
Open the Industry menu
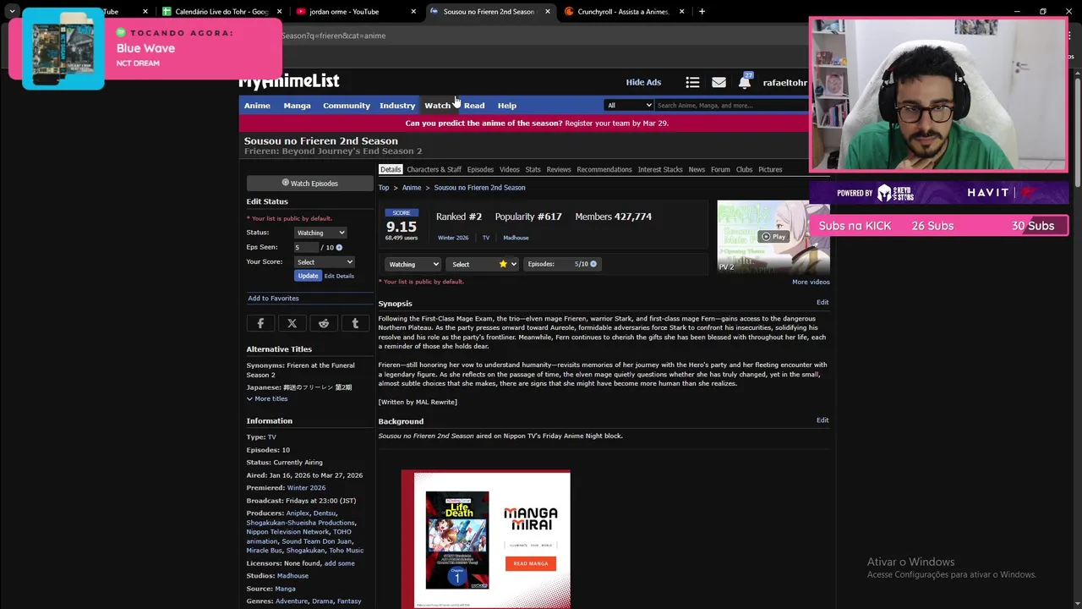[x=397, y=106]
